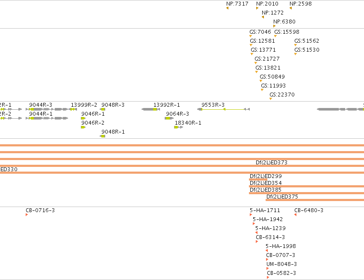Select the GS:13821 insertion label
This screenshot has height=280, width=364.
pyautogui.click(x=268, y=68)
